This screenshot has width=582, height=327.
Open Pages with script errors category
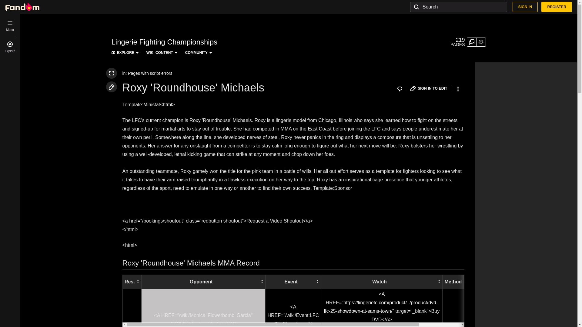click(x=150, y=73)
